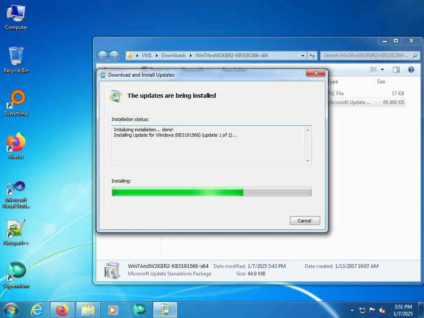This screenshot has height=318, width=424.
Task: Select the PS1 File row of 17 KB
Action: [x=366, y=93]
